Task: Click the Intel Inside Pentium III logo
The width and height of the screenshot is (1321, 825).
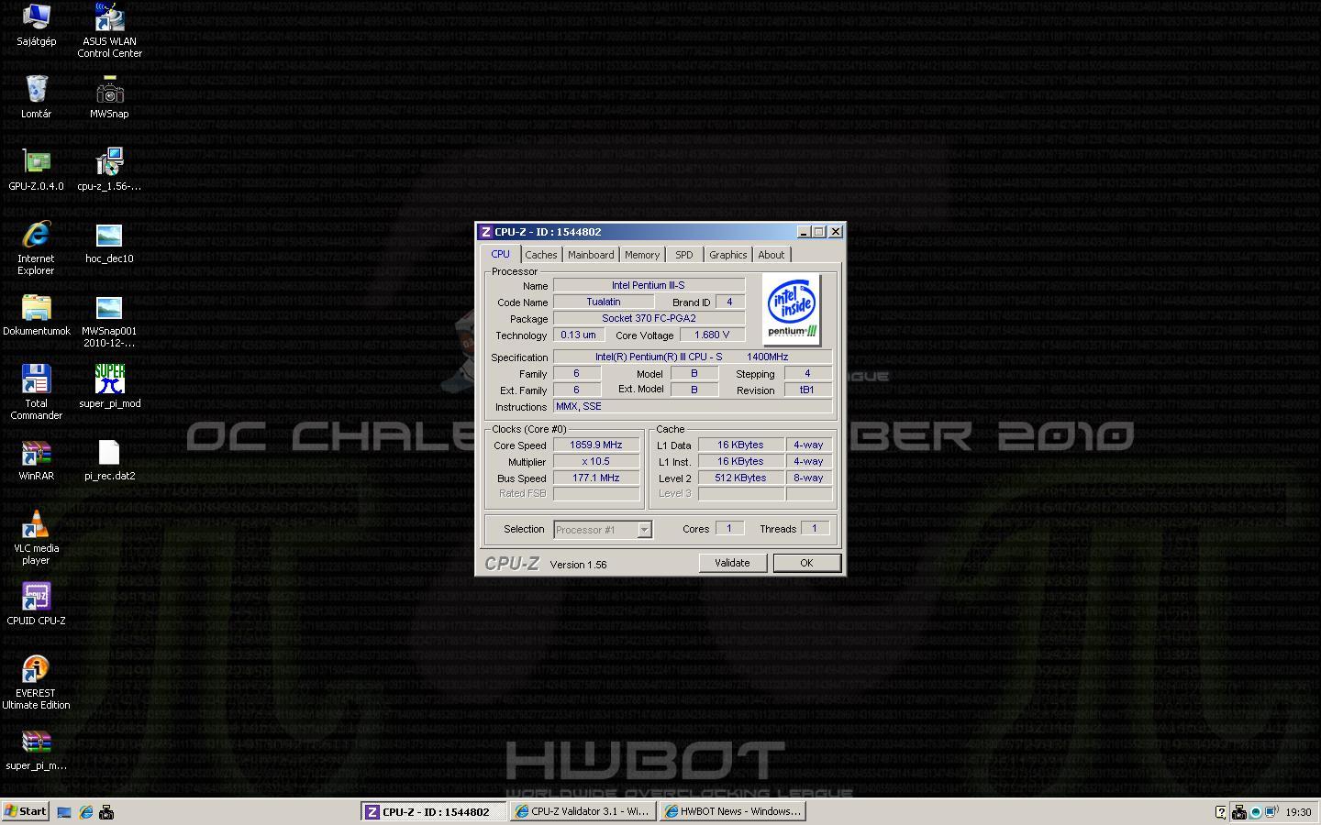Action: coord(792,310)
